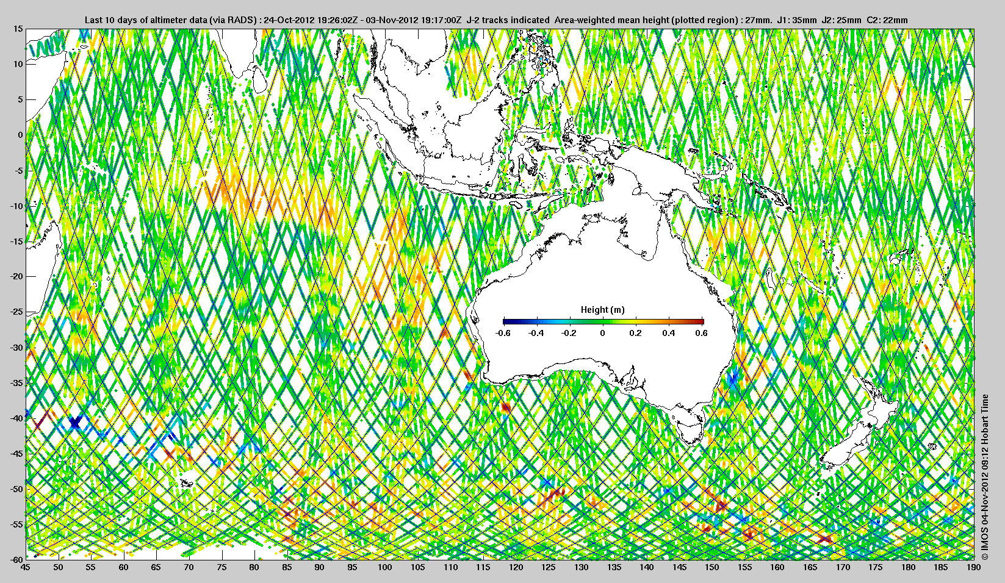Image resolution: width=1005 pixels, height=583 pixels.
Task: Select the -0.6 colorbar tick label
Action: coord(503,333)
